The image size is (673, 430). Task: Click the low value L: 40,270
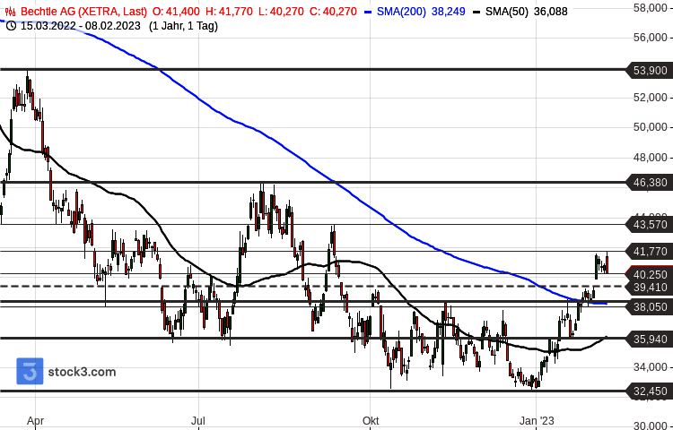click(281, 12)
